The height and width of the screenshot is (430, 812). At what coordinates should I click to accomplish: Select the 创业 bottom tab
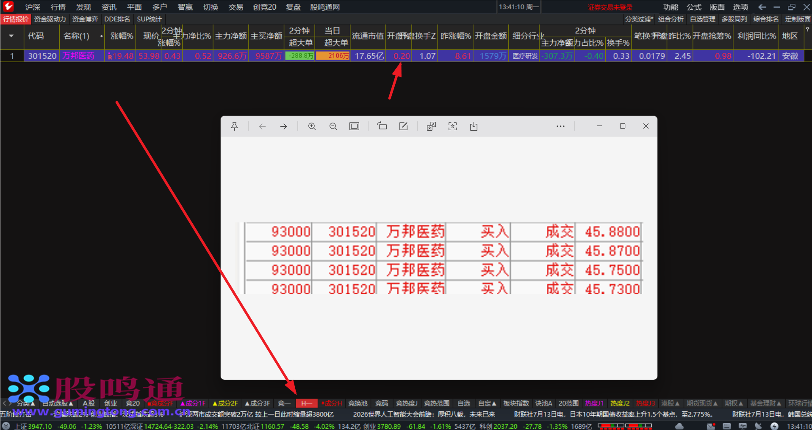pyautogui.click(x=111, y=403)
